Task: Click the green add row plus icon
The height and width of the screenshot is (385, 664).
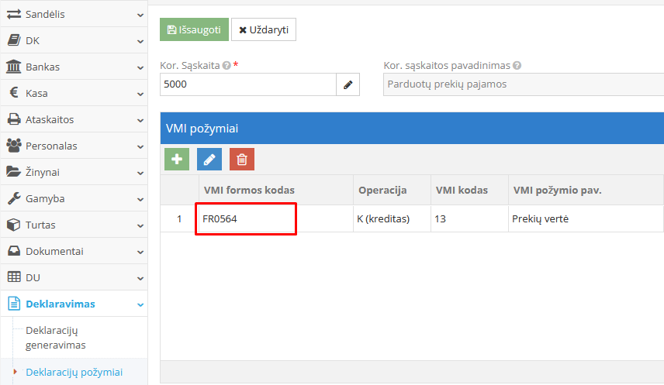Action: coord(177,159)
